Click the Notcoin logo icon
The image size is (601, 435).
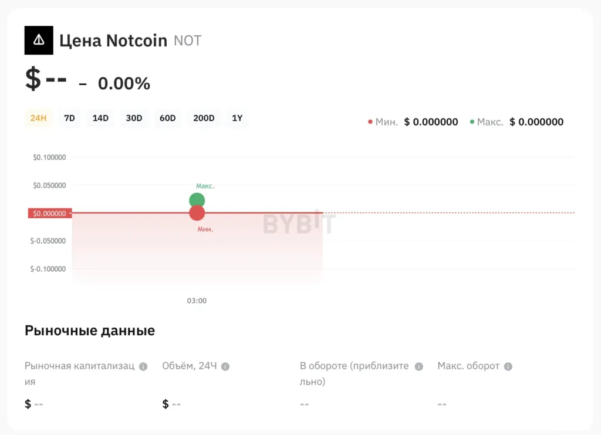pyautogui.click(x=39, y=41)
